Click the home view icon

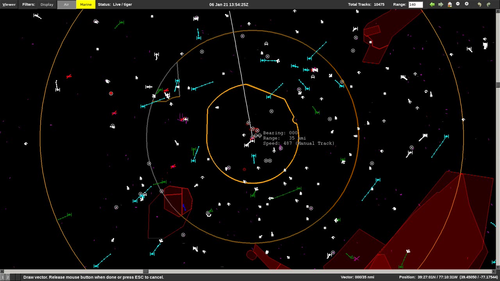[x=450, y=4]
